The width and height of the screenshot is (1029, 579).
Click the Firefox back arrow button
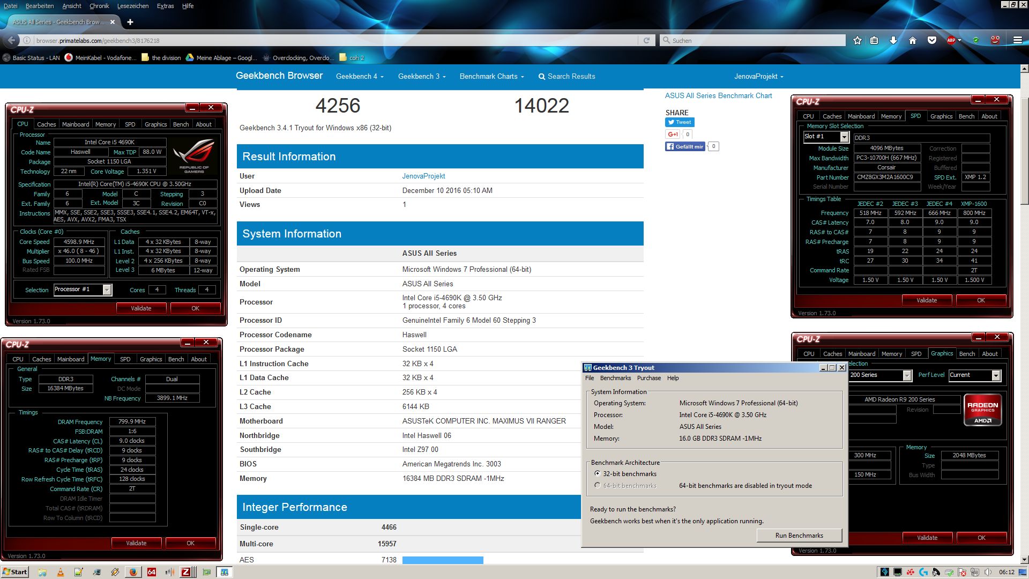pos(11,40)
